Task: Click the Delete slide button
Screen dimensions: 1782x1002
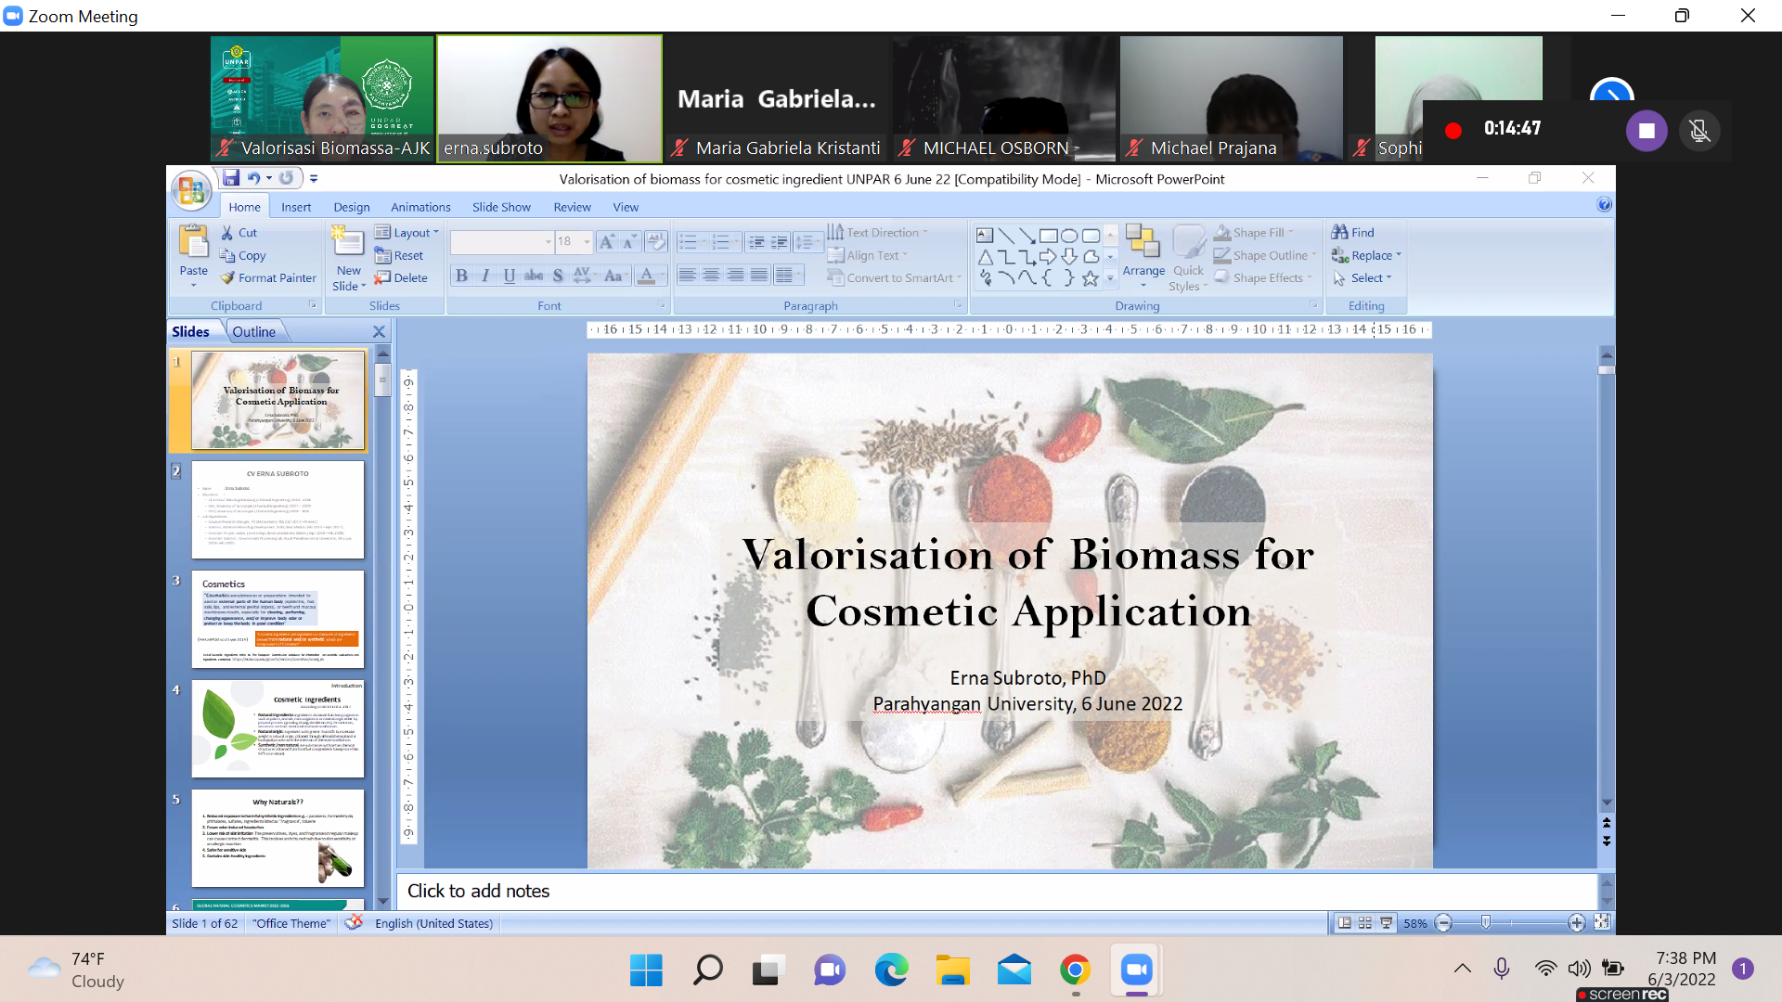Action: point(401,278)
